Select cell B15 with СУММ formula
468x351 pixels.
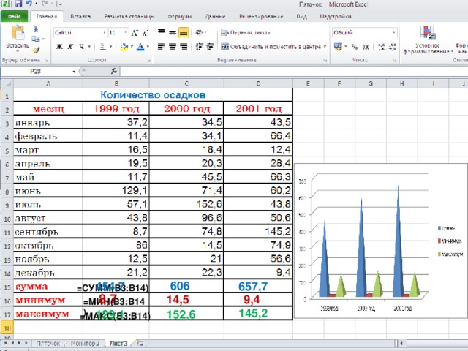click(x=116, y=287)
